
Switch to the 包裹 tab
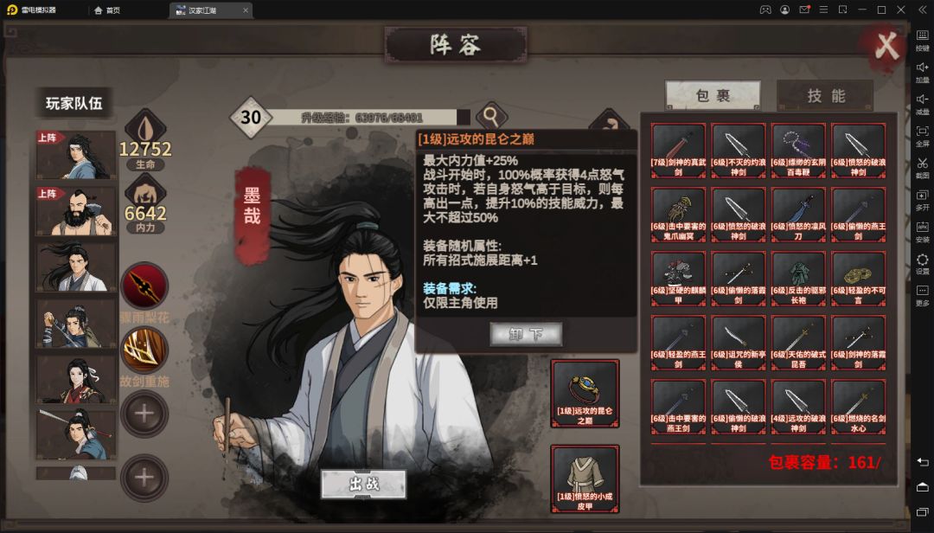point(713,95)
